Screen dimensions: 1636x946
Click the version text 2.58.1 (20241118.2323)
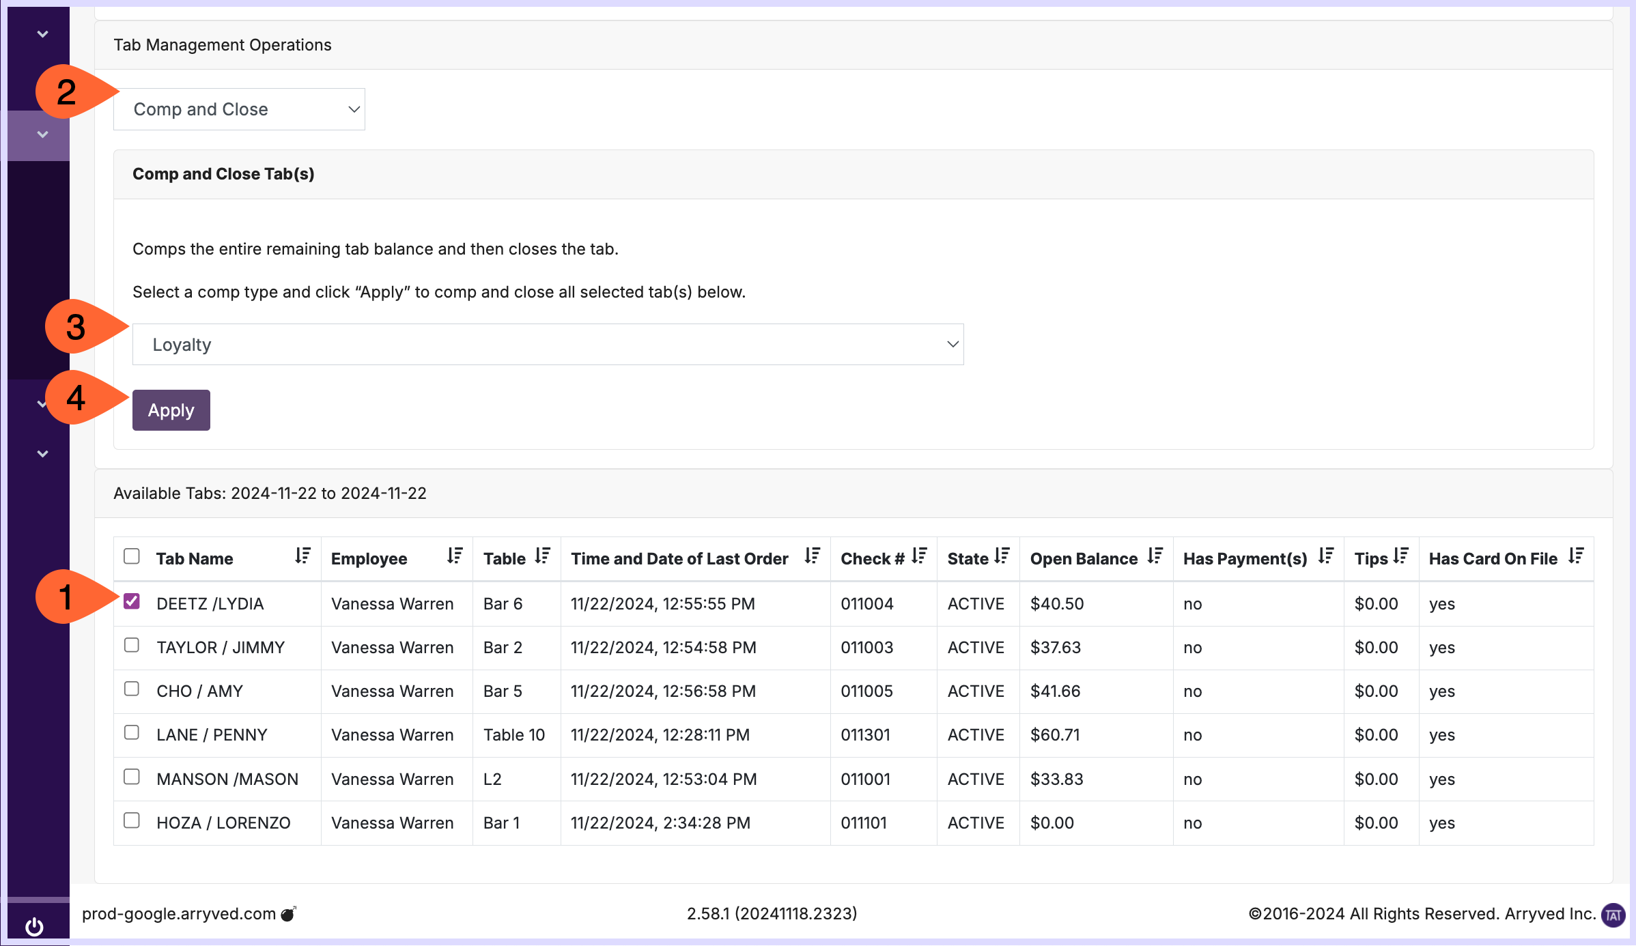772,914
